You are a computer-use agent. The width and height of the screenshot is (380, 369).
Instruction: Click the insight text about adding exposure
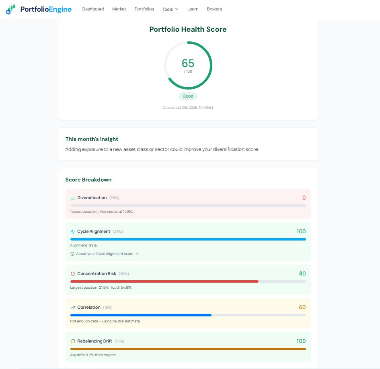162,149
